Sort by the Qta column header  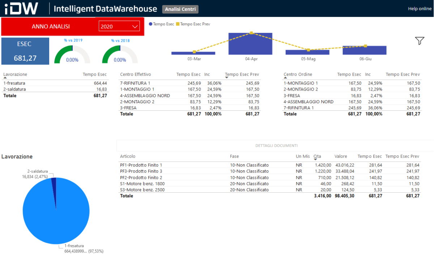(317, 157)
